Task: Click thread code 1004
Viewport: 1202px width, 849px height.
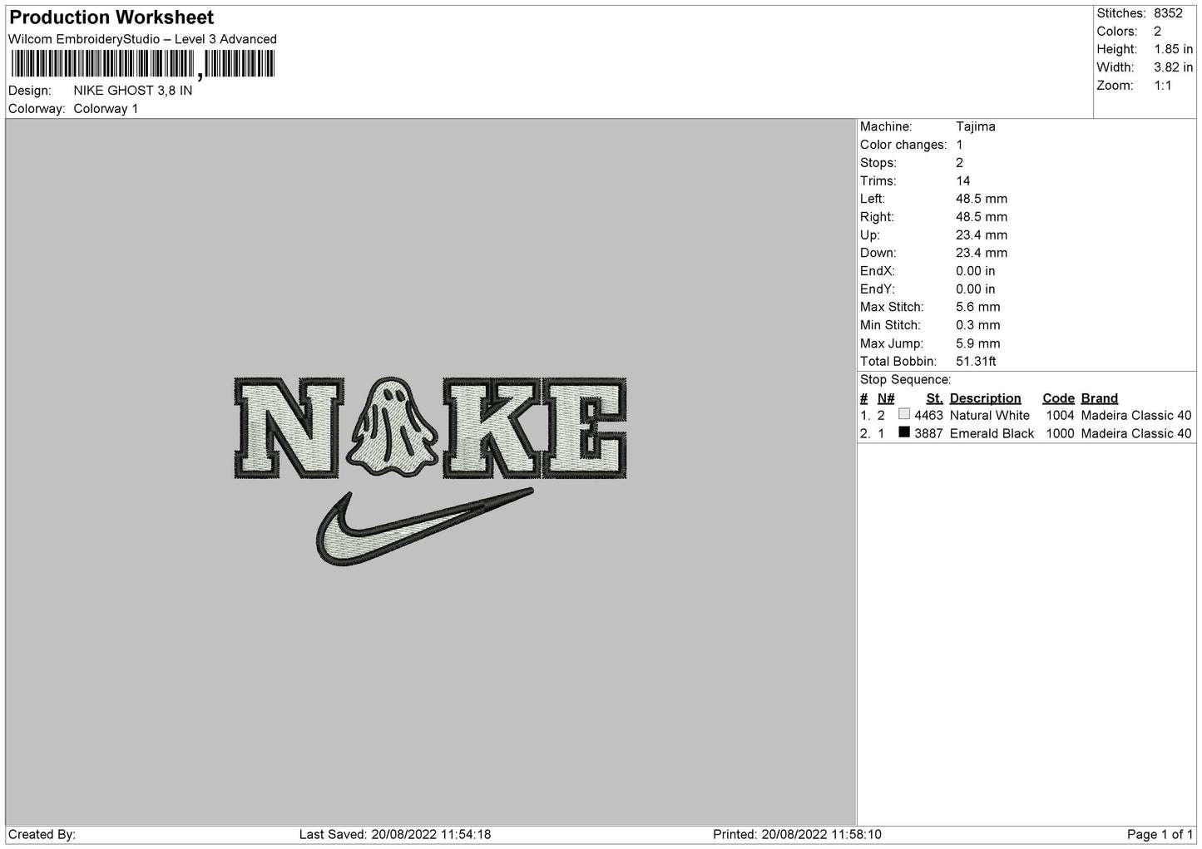Action: coord(1060,416)
